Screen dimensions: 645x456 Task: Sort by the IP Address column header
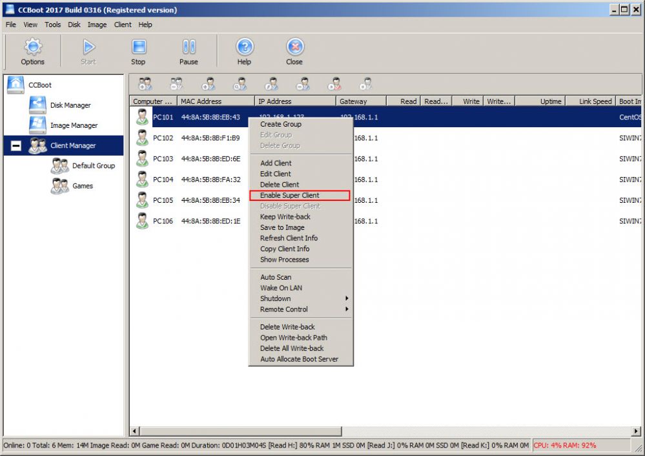point(295,101)
